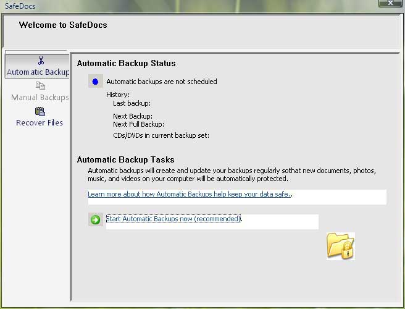Click the Recover Files clipboard icon
The width and height of the screenshot is (405, 309).
pos(40,111)
